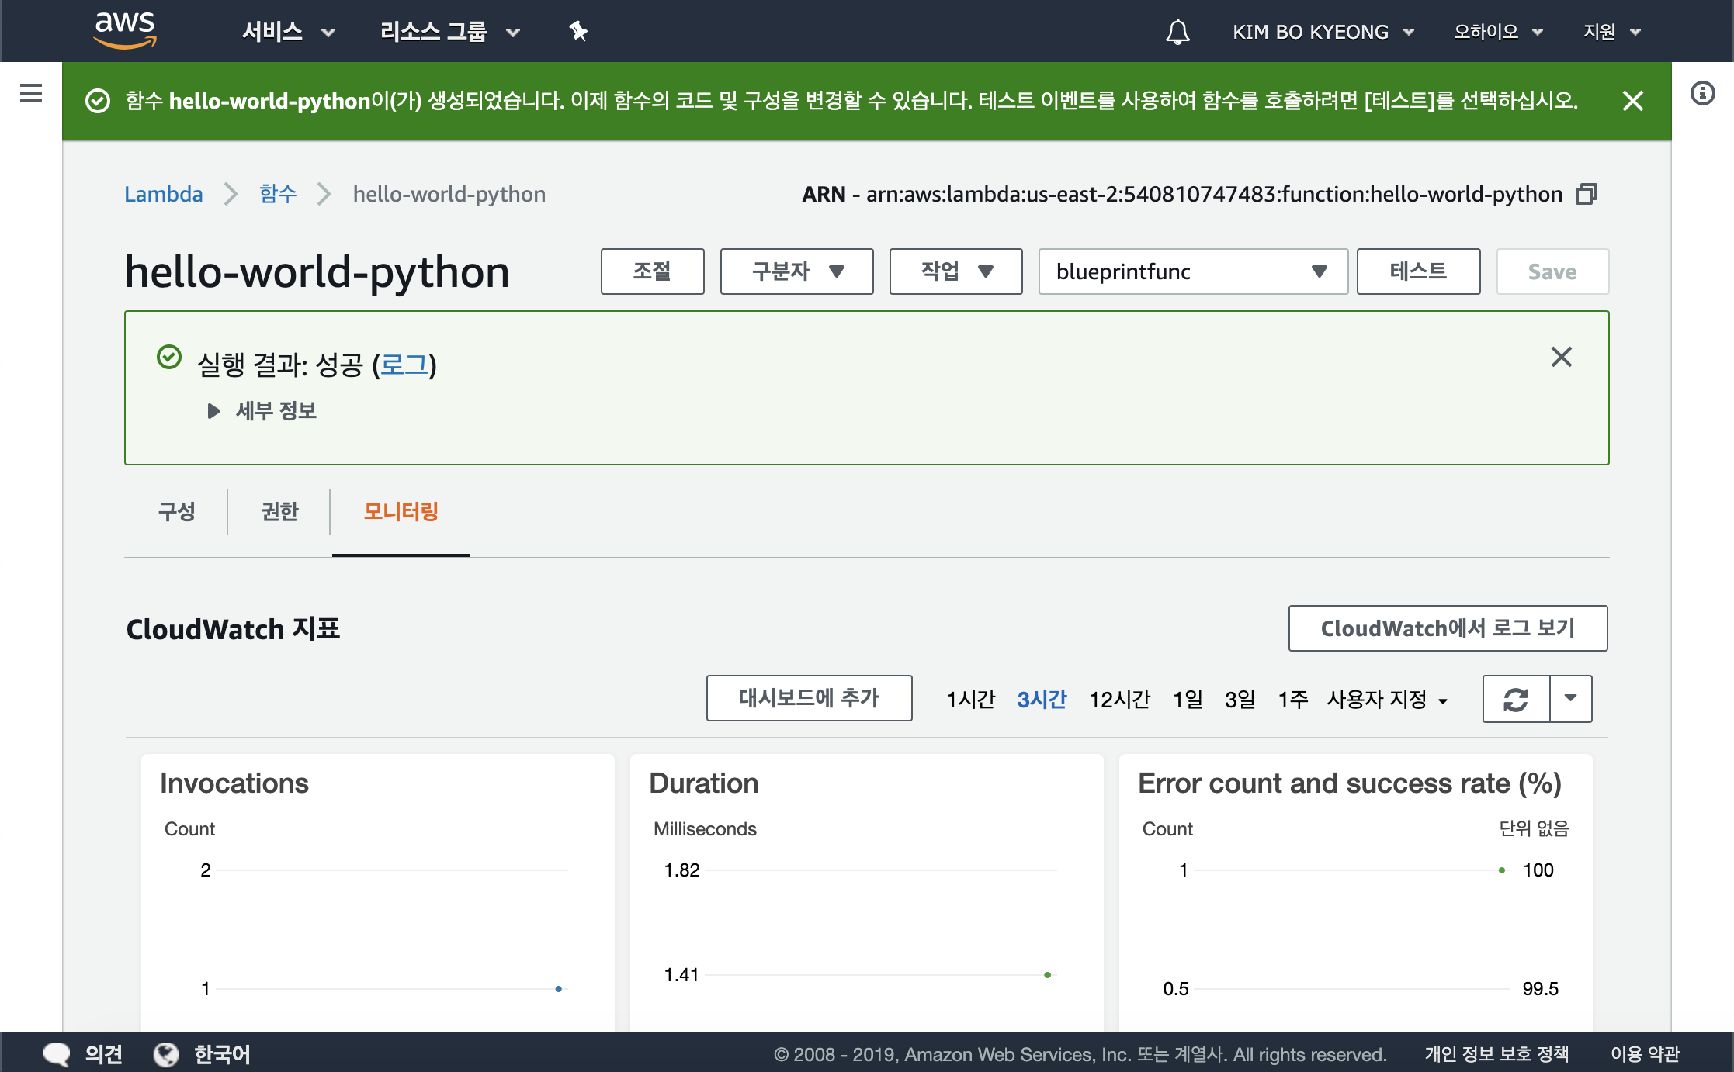
Task: Open the notifications bell icon
Action: tap(1177, 32)
